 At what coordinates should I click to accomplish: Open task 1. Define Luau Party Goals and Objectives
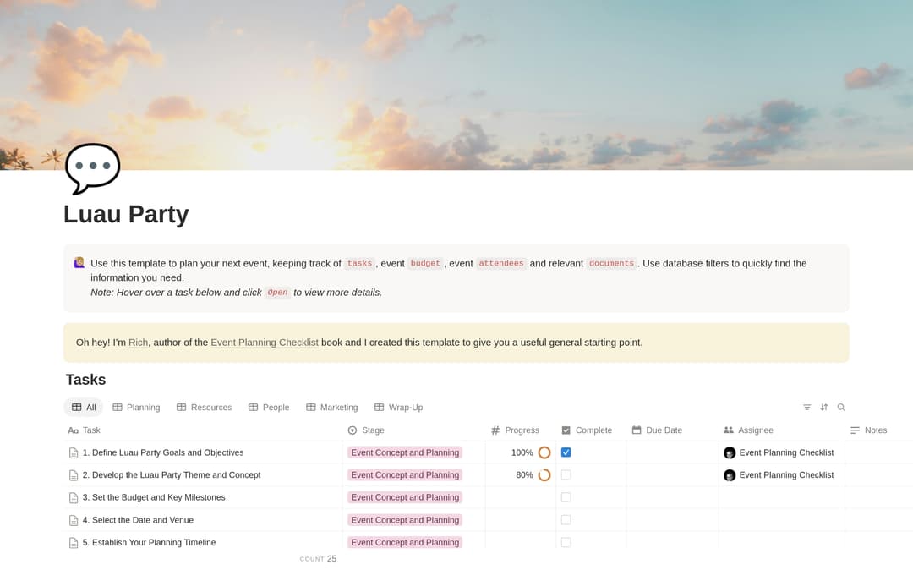point(163,452)
